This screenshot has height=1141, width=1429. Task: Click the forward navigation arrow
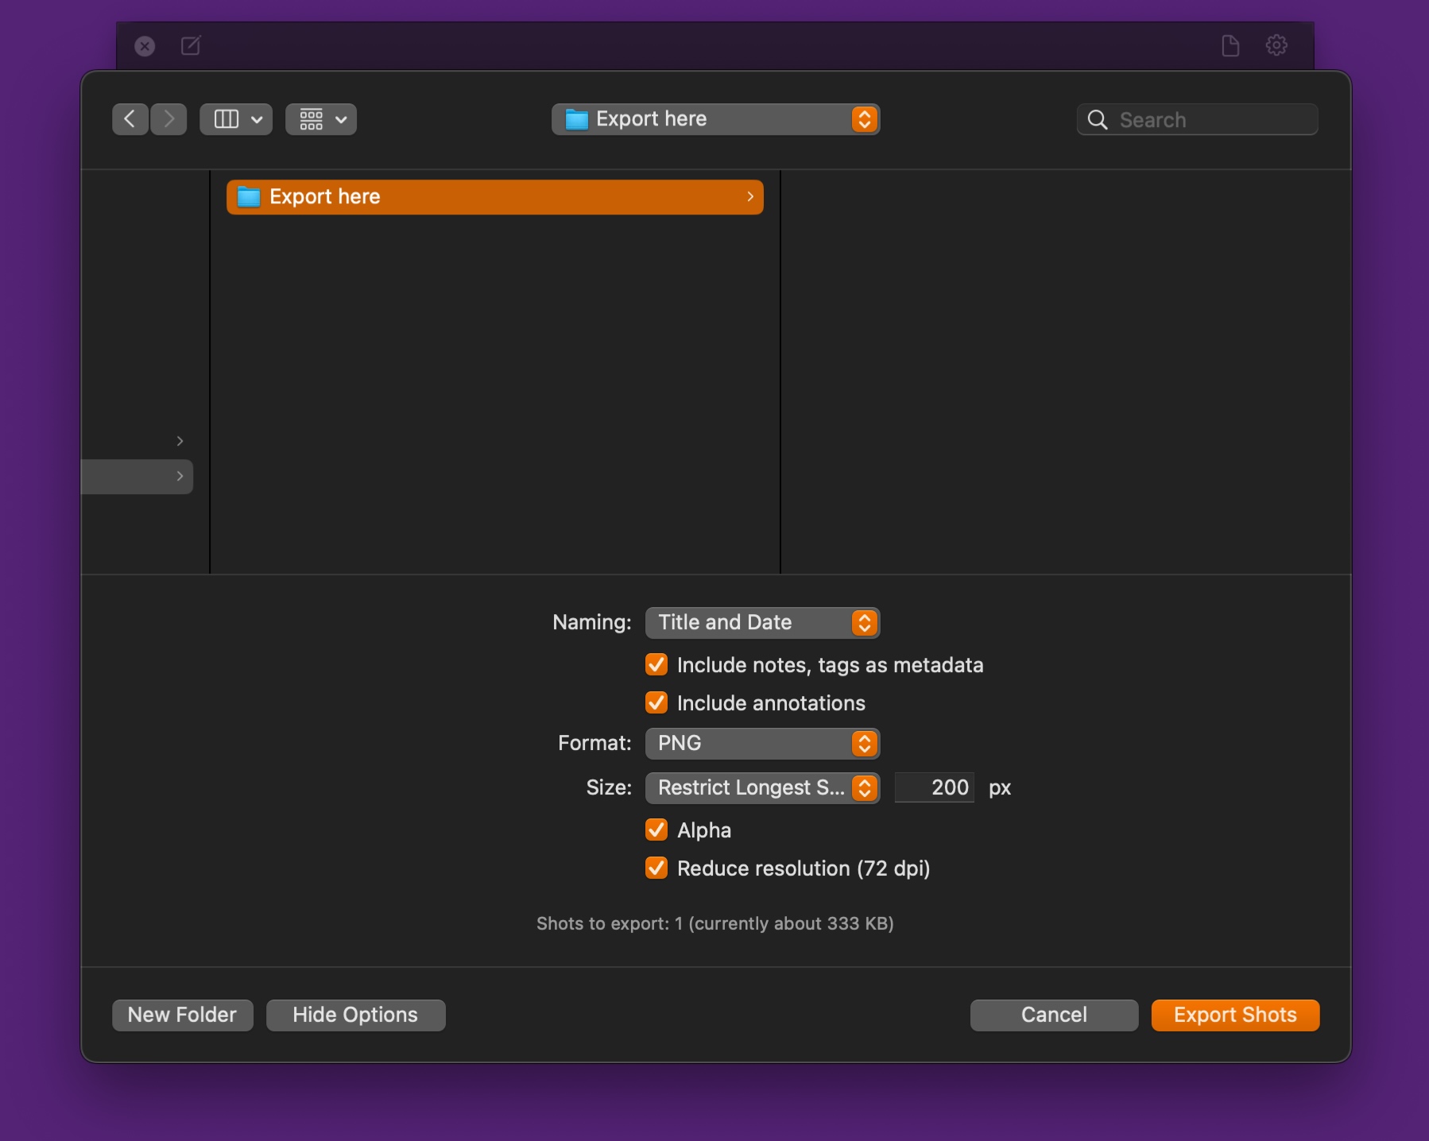168,119
